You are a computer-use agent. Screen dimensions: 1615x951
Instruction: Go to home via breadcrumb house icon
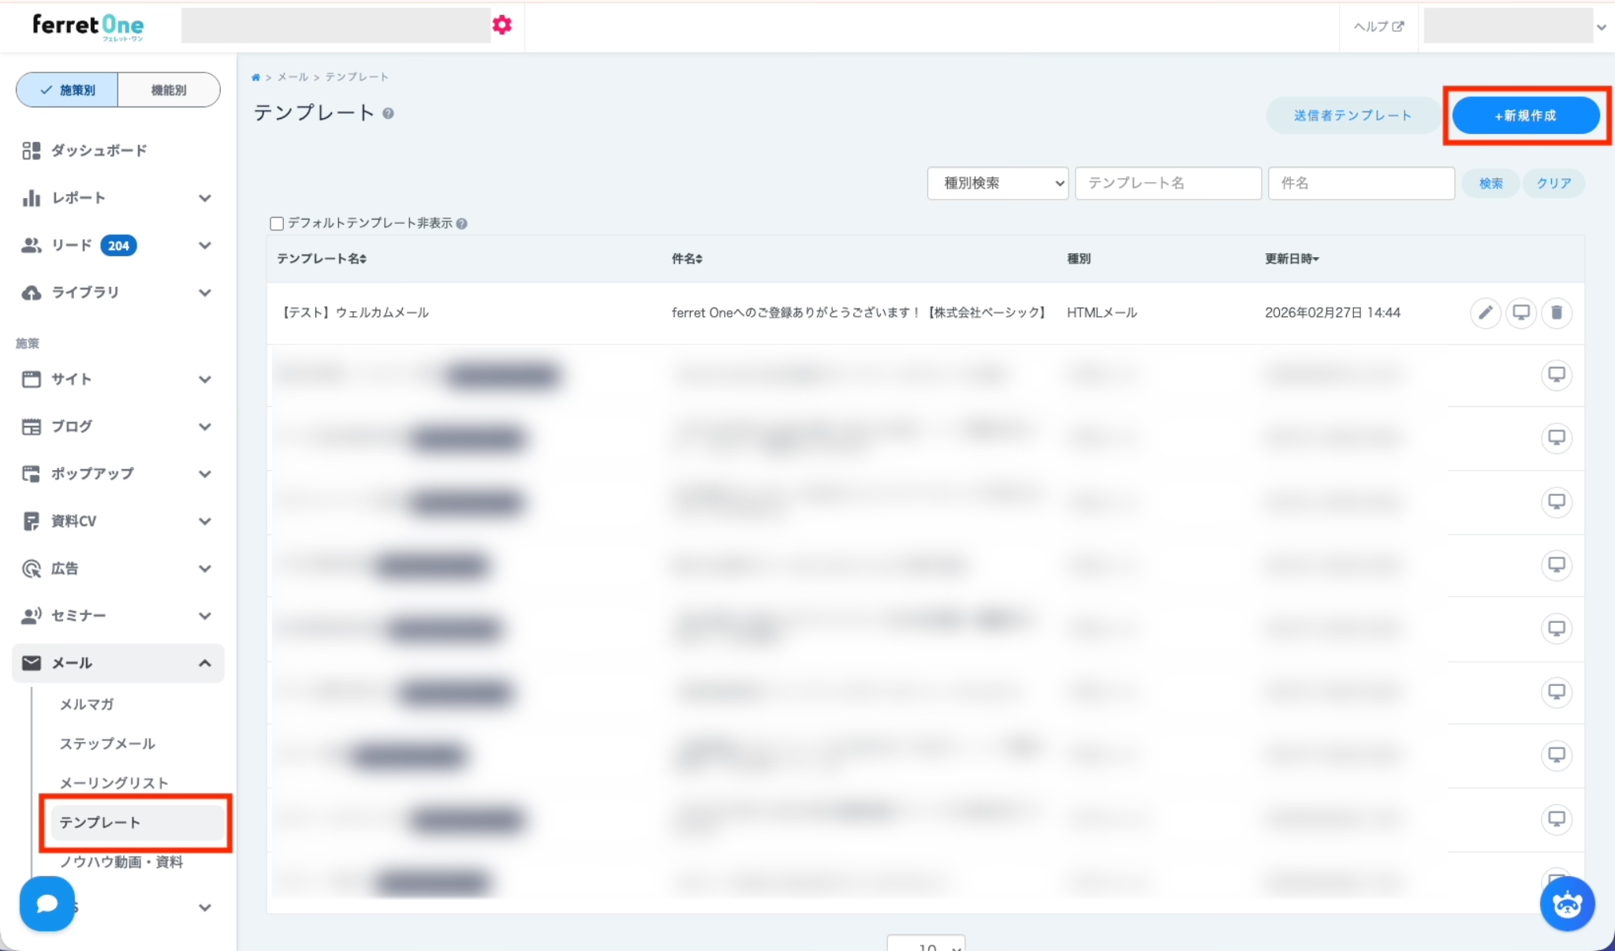[255, 77]
